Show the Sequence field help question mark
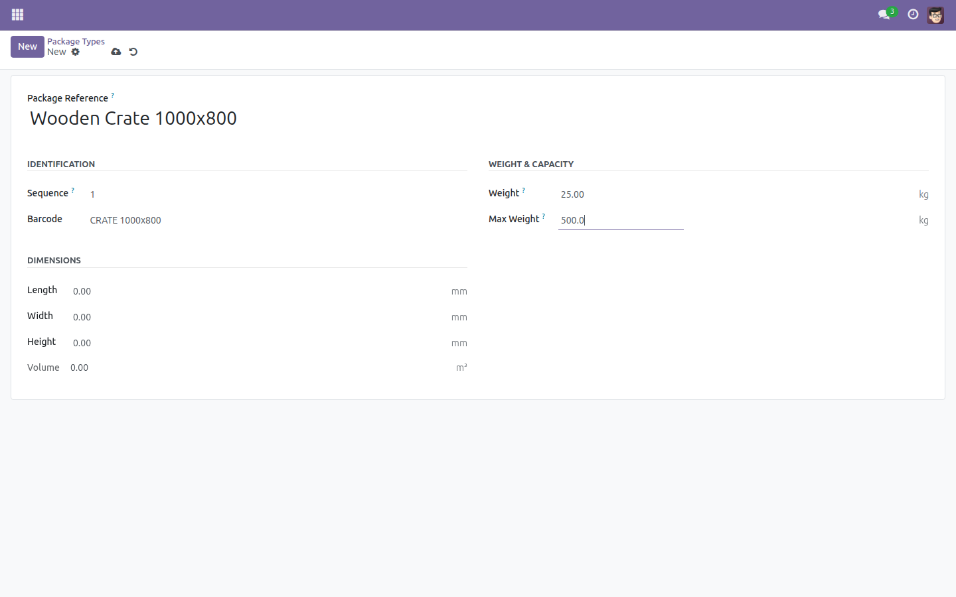This screenshot has height=597, width=956. (73, 190)
